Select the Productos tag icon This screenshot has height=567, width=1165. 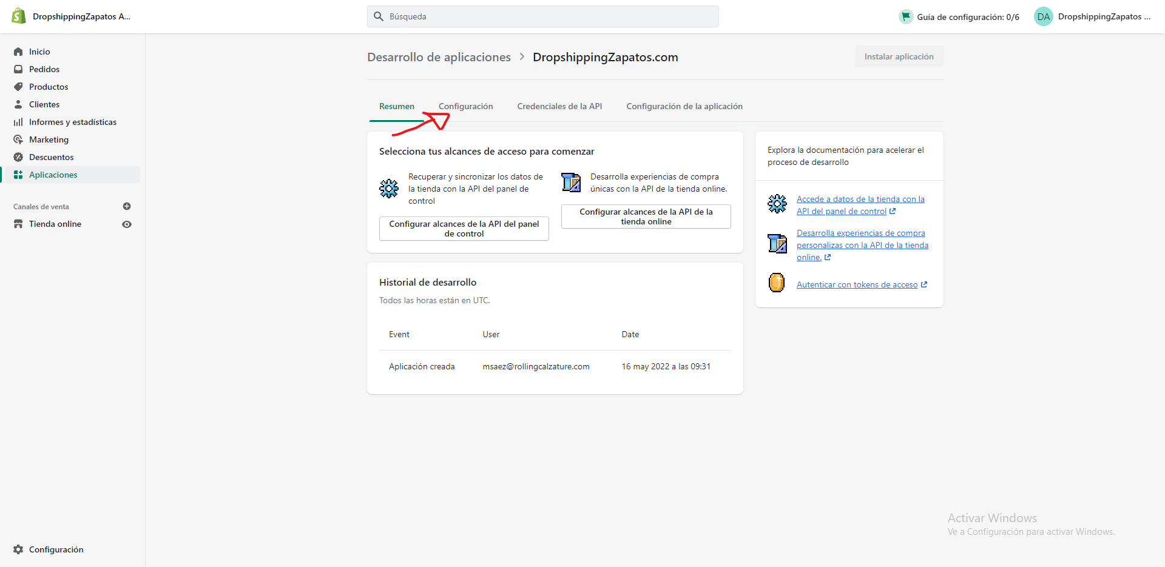pos(18,86)
